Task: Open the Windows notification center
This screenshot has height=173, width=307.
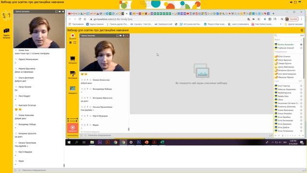Action: 302,142
